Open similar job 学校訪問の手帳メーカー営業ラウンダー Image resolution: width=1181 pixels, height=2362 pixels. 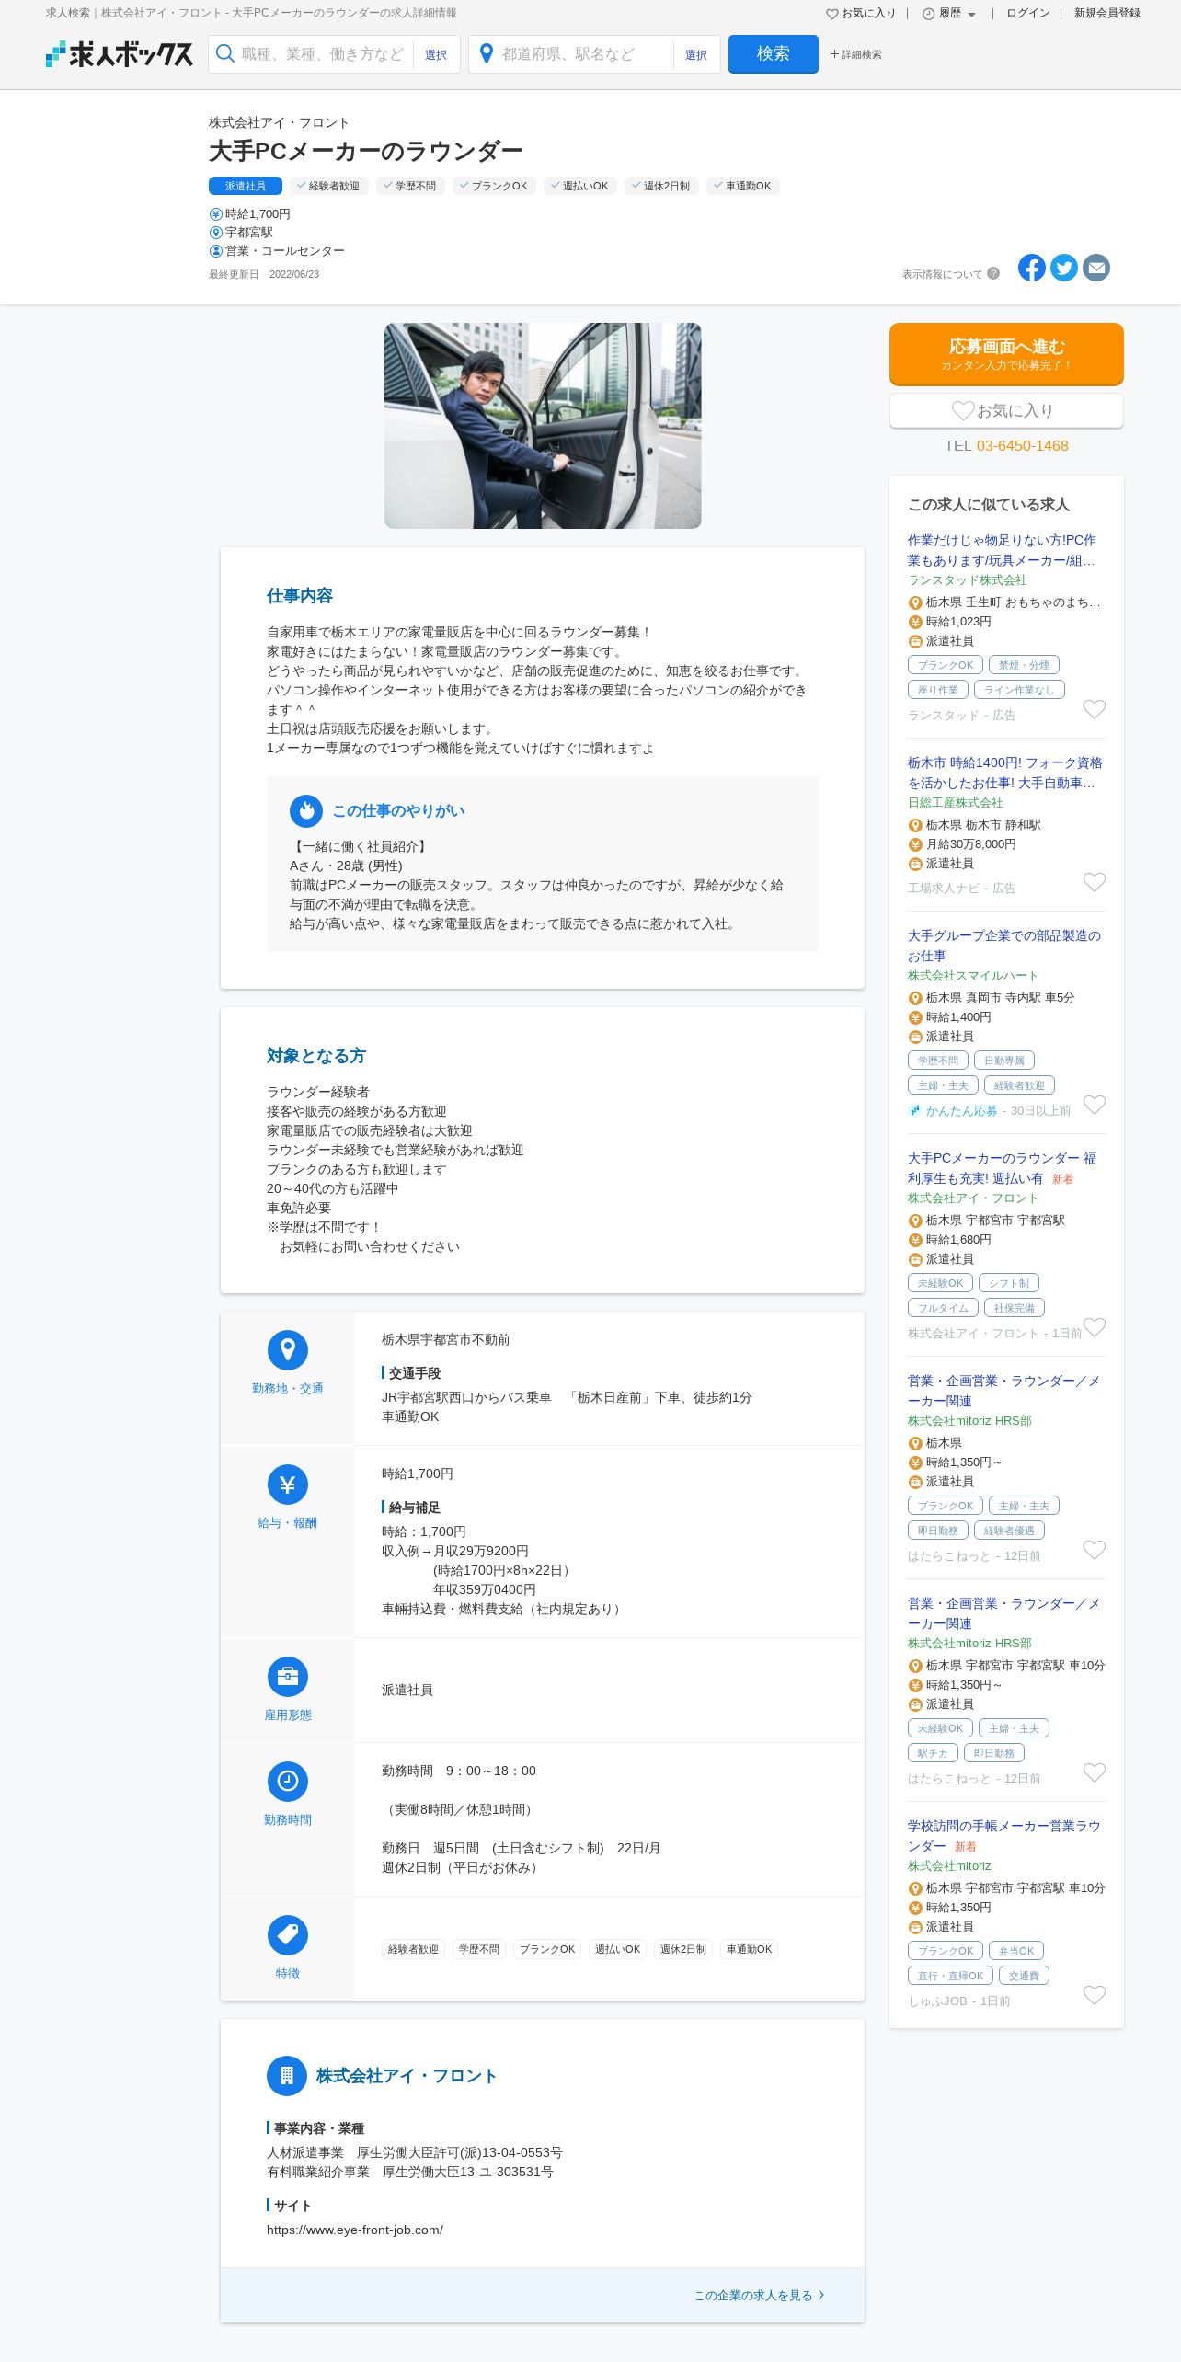point(1004,1836)
